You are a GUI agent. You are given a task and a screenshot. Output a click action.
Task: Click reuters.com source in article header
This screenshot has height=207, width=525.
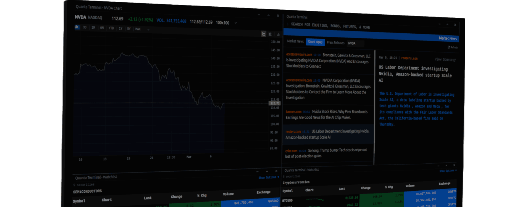tap(409, 58)
